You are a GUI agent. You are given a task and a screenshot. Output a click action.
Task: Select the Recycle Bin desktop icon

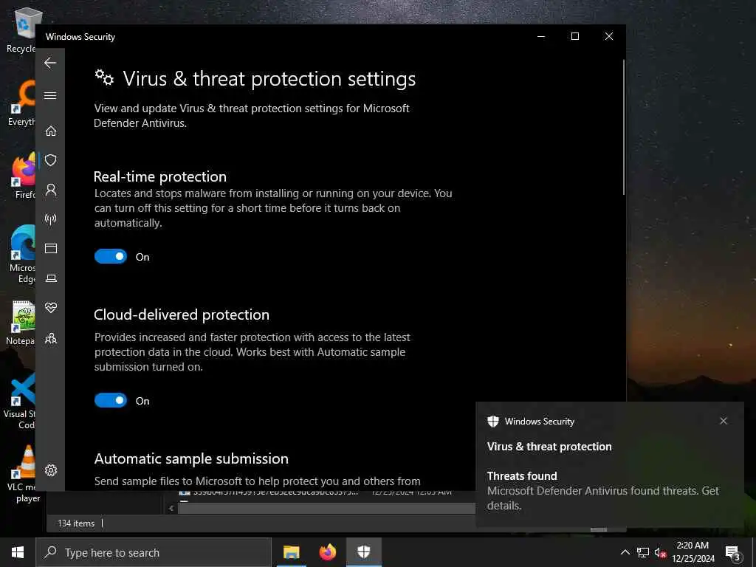22,30
